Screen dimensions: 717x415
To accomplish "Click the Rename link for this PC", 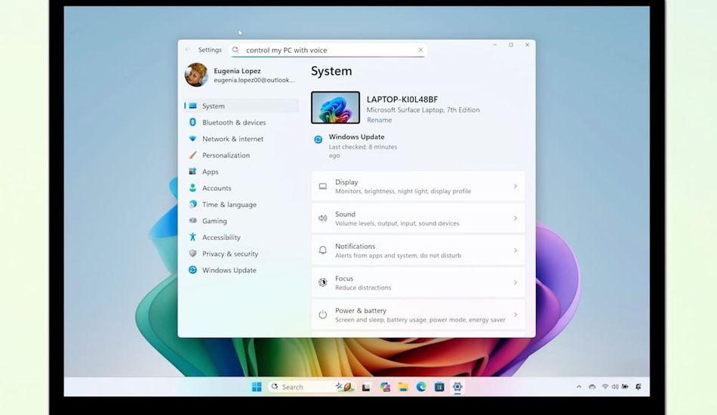I will 379,120.
